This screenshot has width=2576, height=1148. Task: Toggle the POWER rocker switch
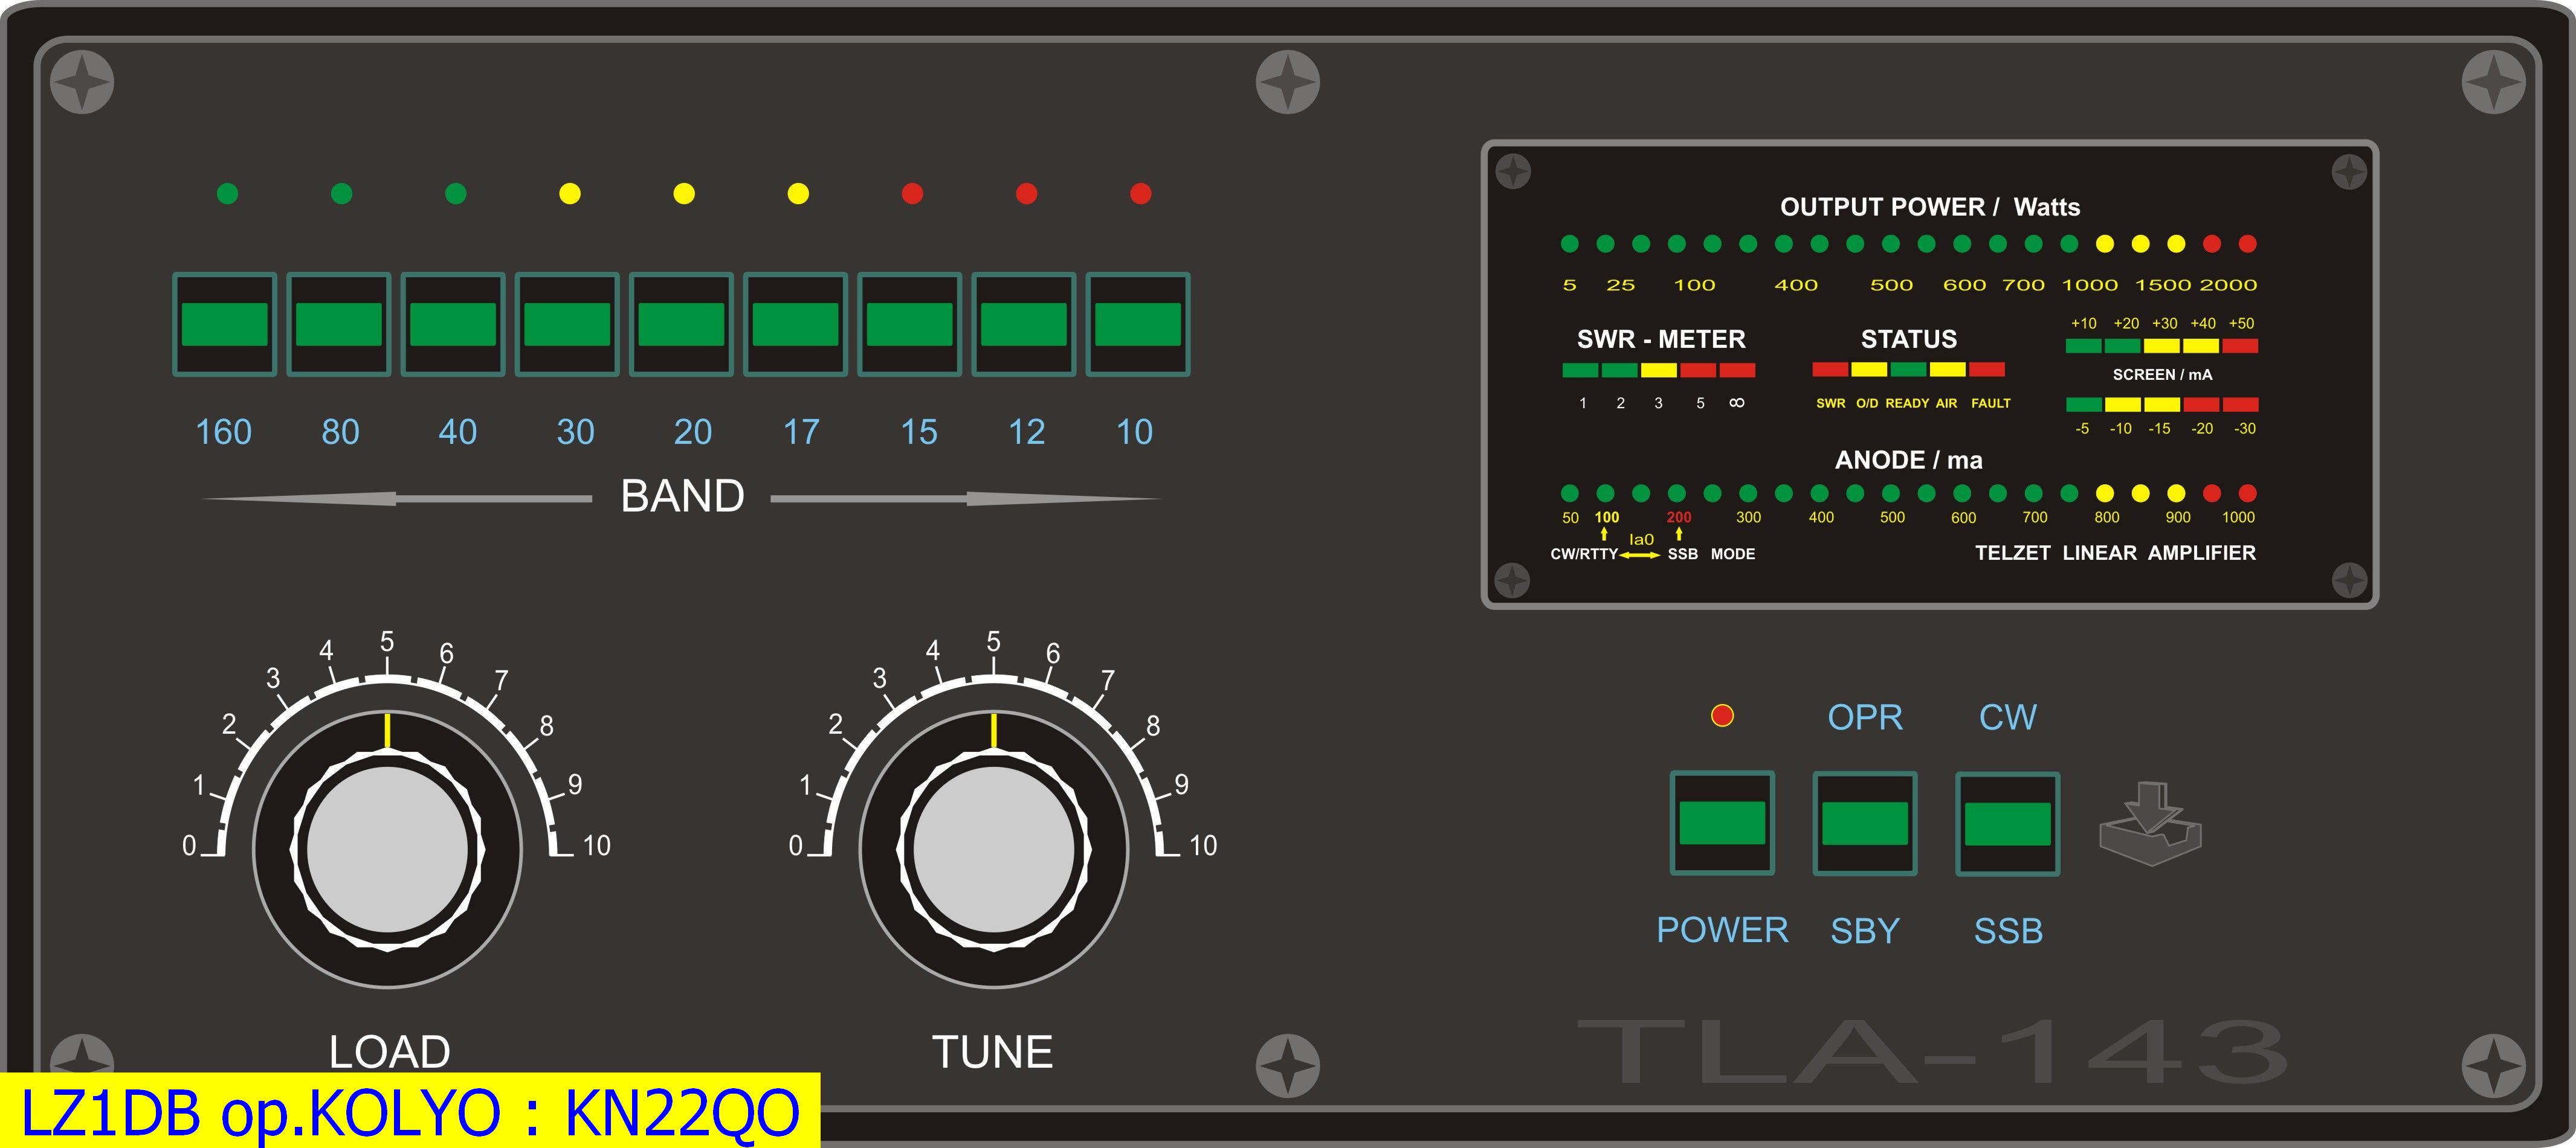click(x=1722, y=823)
